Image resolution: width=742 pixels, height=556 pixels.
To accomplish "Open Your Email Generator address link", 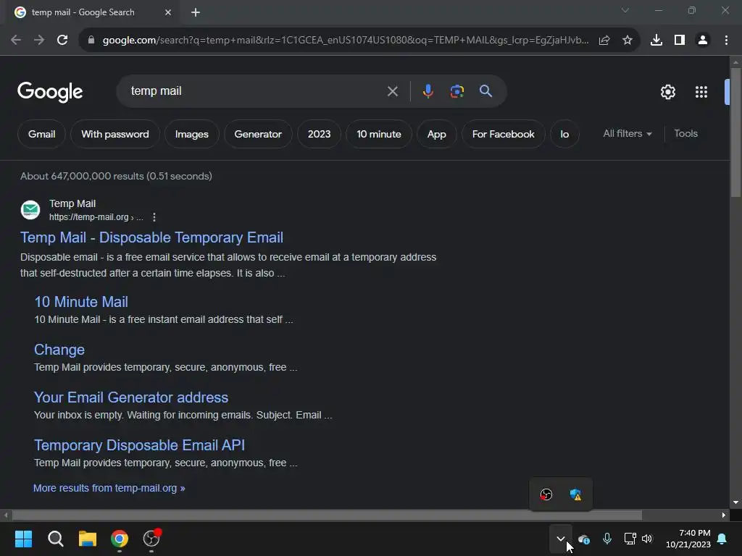I will (131, 397).
